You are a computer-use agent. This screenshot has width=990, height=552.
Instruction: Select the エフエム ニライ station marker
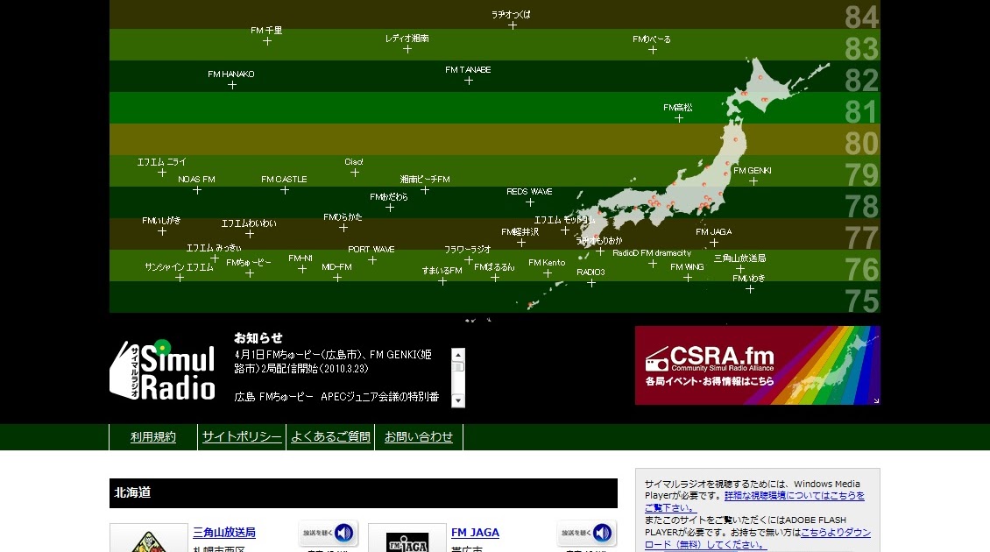click(162, 173)
